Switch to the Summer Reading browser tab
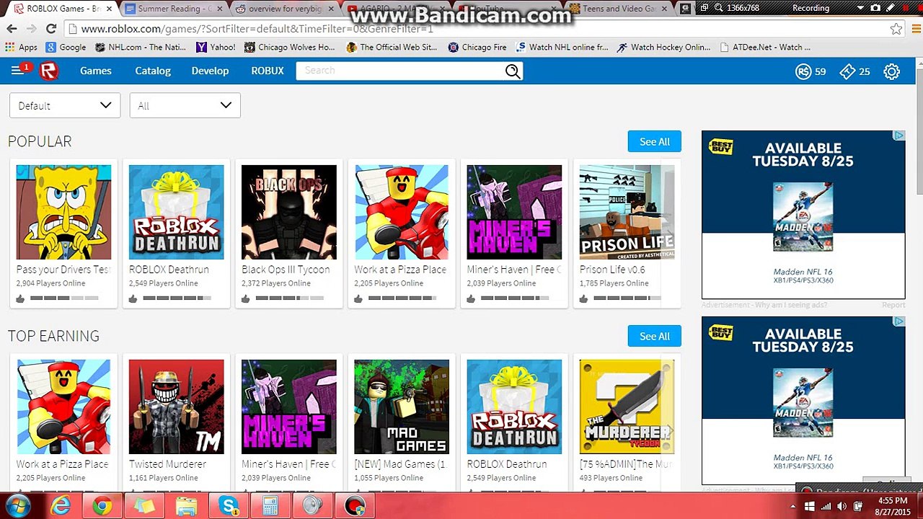923x519 pixels. point(174,9)
